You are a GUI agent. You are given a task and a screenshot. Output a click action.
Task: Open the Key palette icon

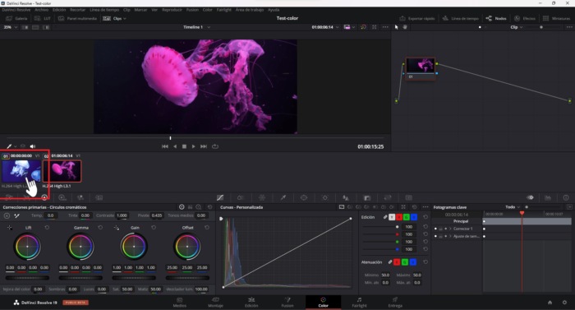[x=366, y=197]
